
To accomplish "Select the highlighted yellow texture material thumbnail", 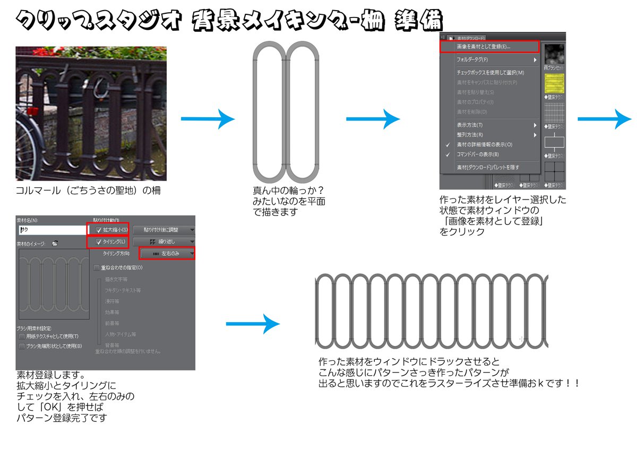I will click(553, 84).
